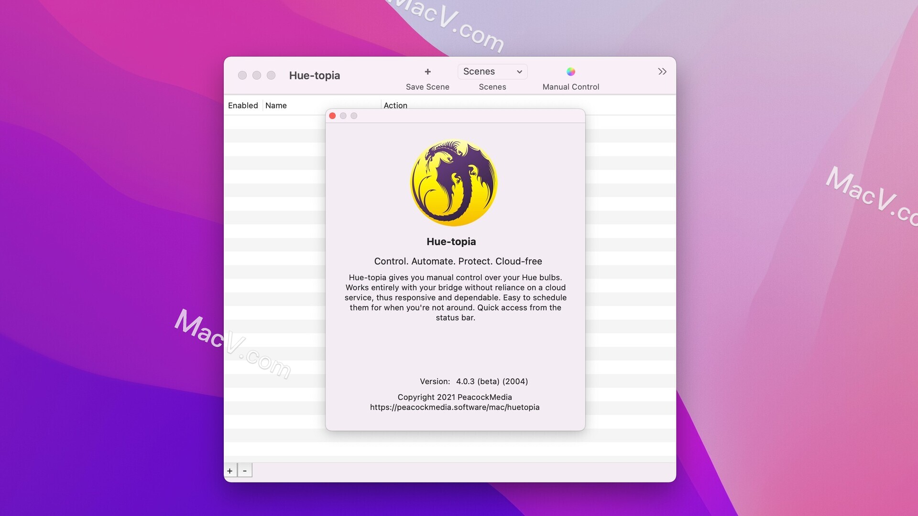Click Copyright 2021 PeacockMedia text
The image size is (918, 516).
pos(455,397)
